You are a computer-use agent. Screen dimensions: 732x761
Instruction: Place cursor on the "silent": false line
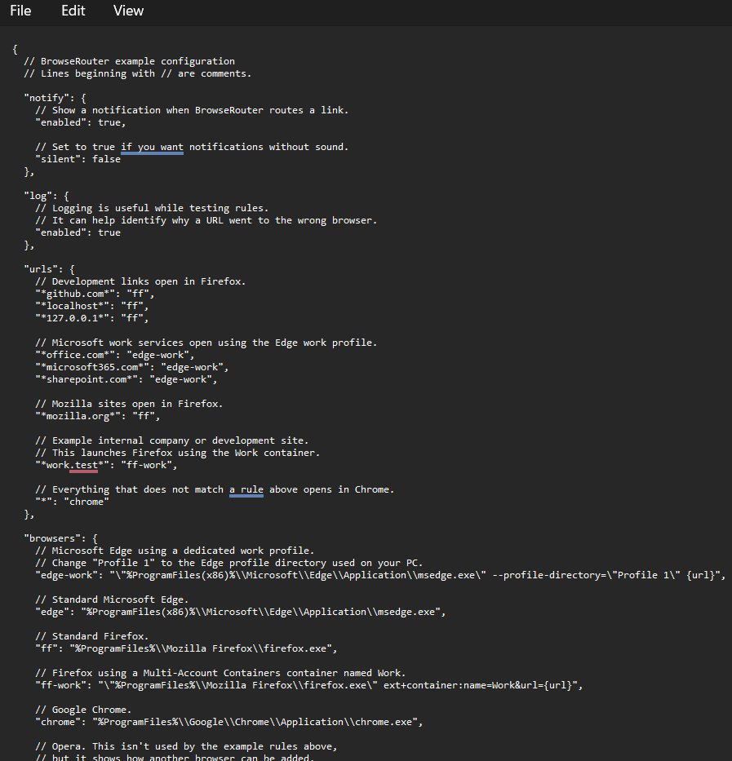(78, 159)
